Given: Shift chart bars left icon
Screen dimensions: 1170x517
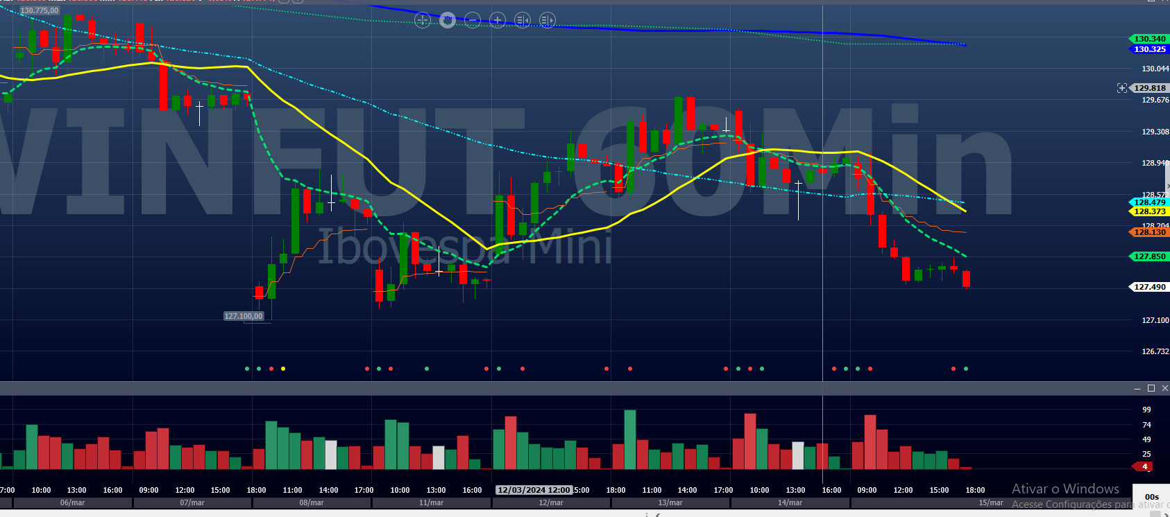Looking at the screenshot, I should pyautogui.click(x=523, y=20).
